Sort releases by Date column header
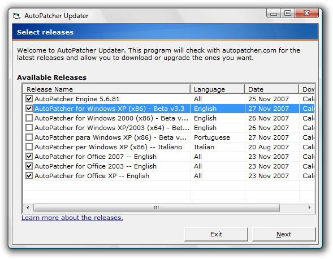 [x=271, y=89]
